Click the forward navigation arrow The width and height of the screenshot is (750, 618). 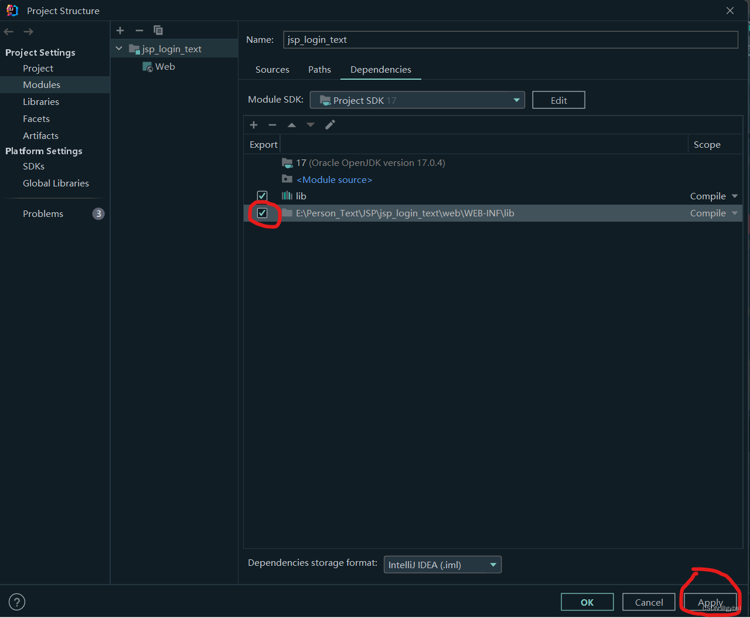(28, 32)
